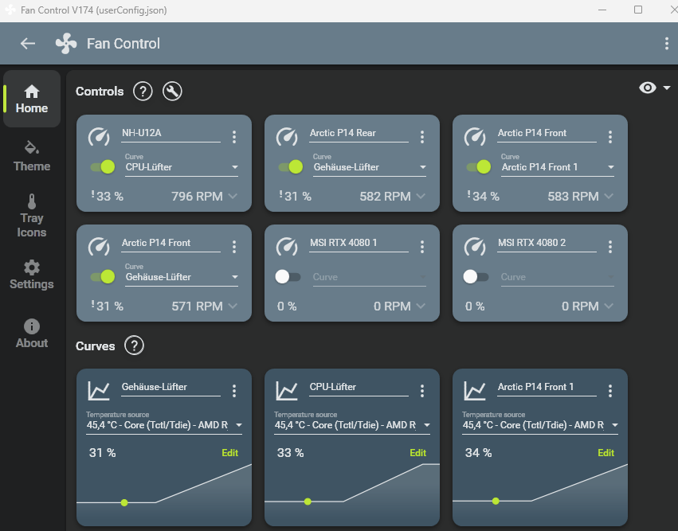Expand the 582 RPM card chevron
The height and width of the screenshot is (531, 678).
(x=421, y=196)
